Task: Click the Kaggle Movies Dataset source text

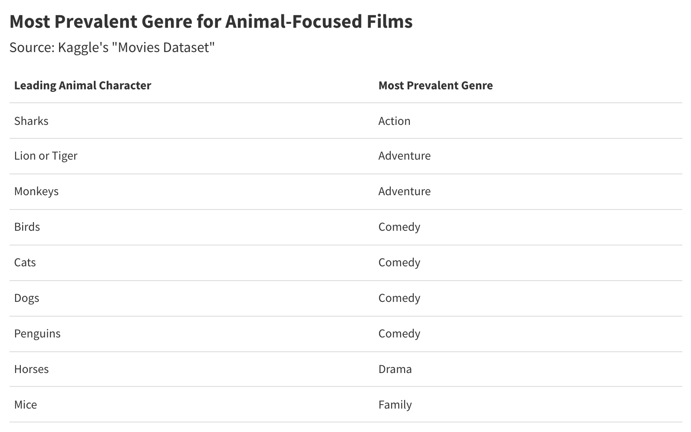Action: (x=112, y=47)
